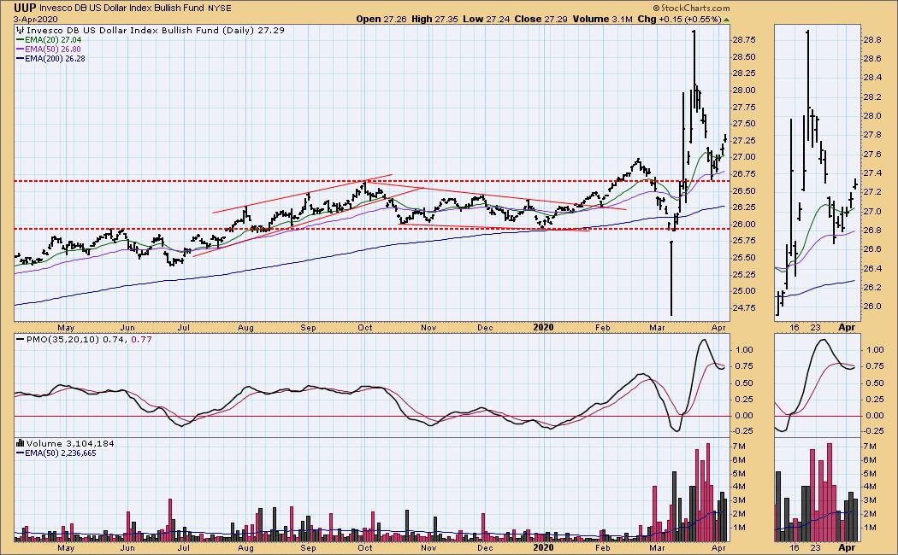Click the Oct label under the price panel
Viewport: 898px width, 555px height.
point(365,328)
